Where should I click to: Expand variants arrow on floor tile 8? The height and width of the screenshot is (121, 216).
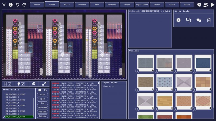pyautogui.click(x=210, y=89)
